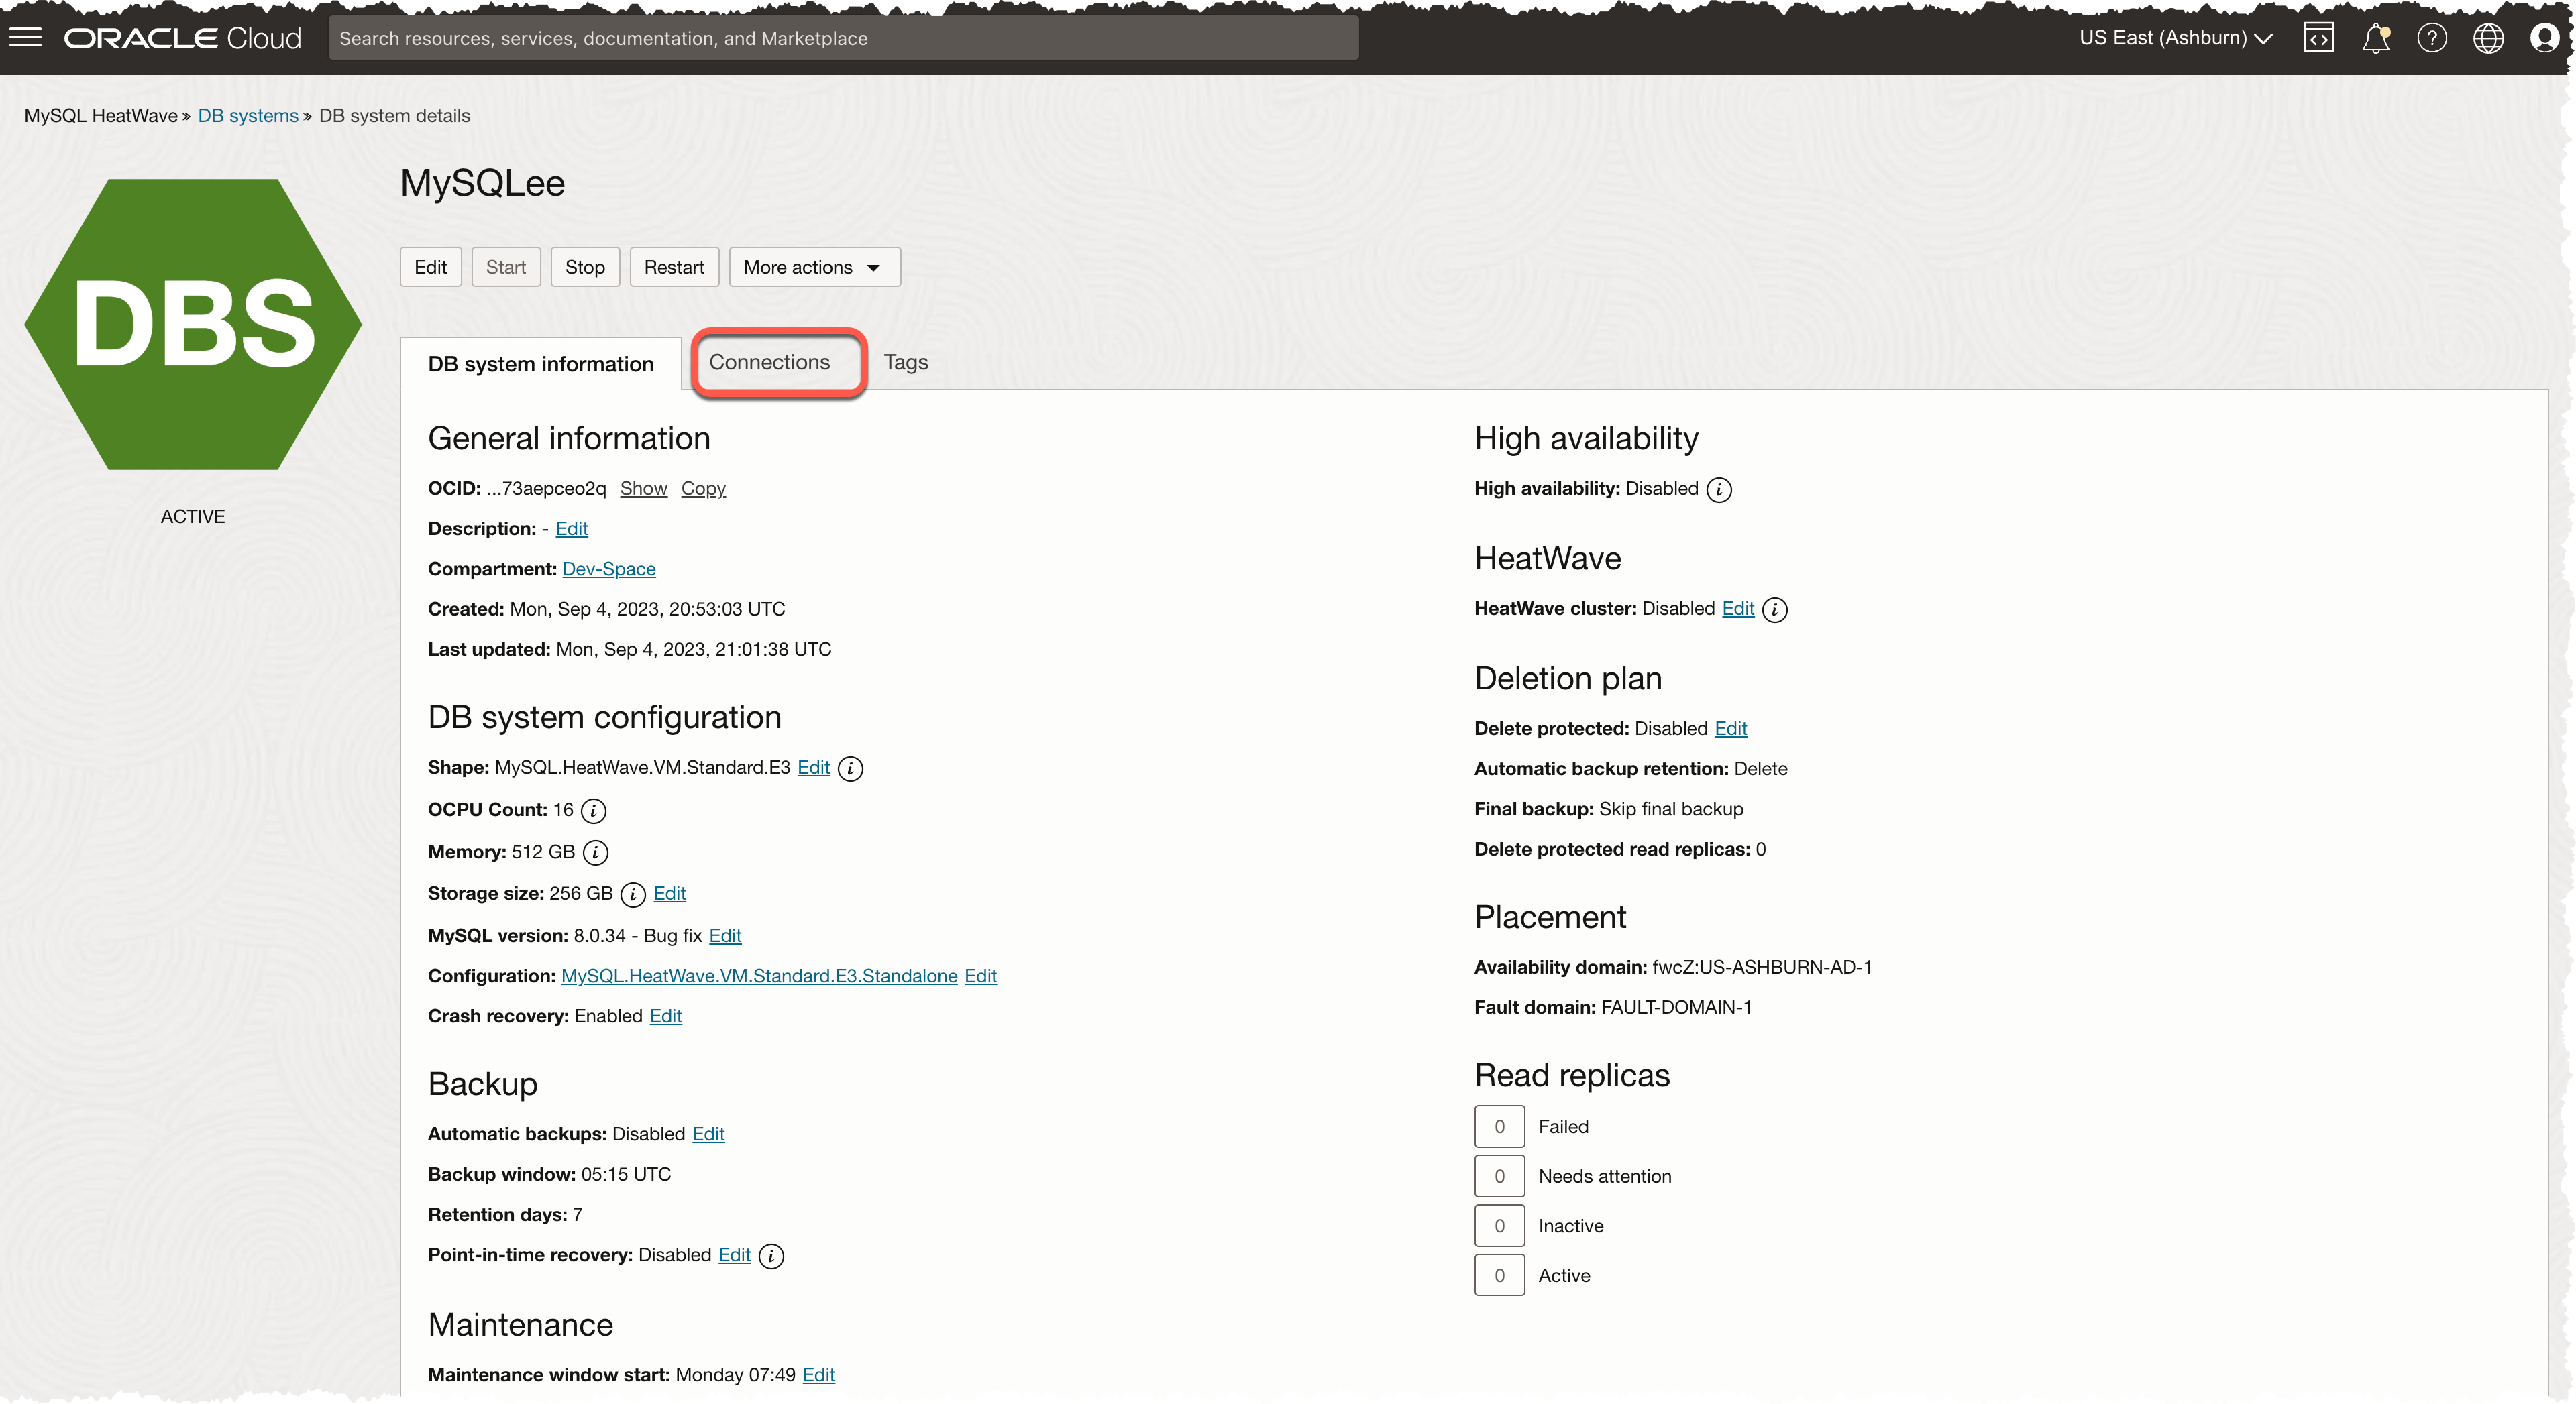Show info icon for Point-in-time recovery
This screenshot has width=2576, height=1404.
tap(771, 1256)
